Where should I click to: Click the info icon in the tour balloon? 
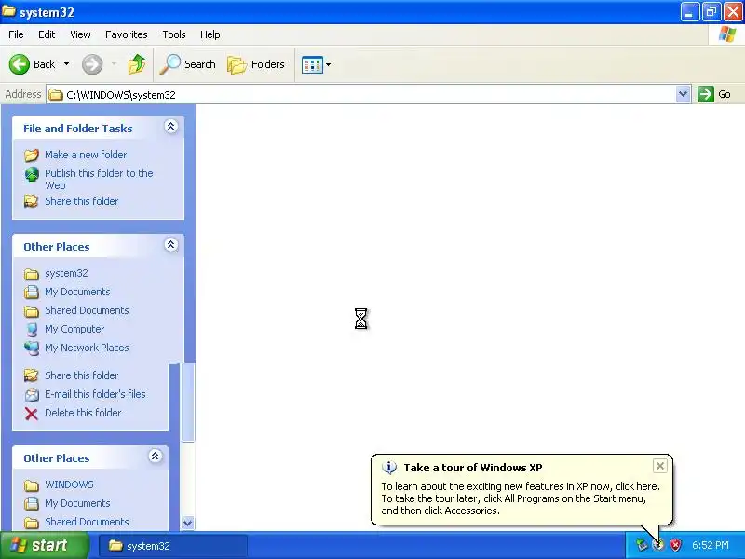coord(389,468)
